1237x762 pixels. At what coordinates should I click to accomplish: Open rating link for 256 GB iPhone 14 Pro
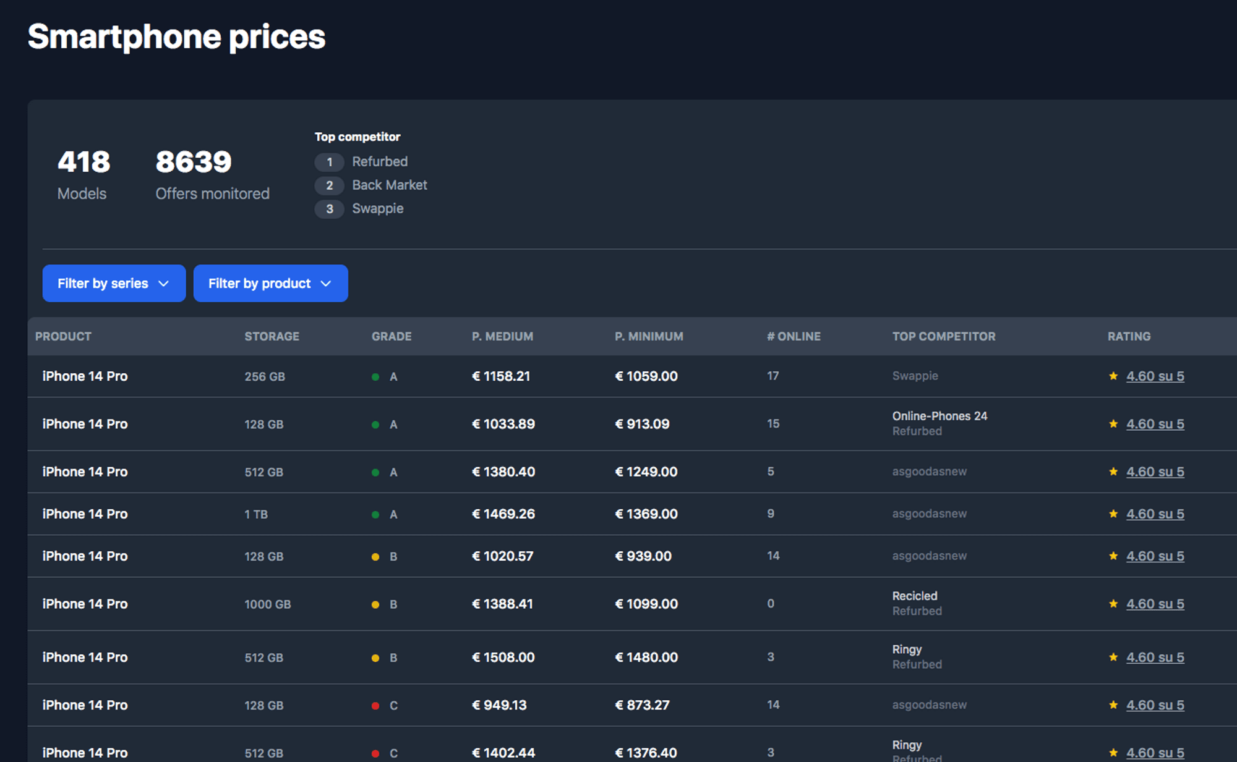tap(1155, 376)
